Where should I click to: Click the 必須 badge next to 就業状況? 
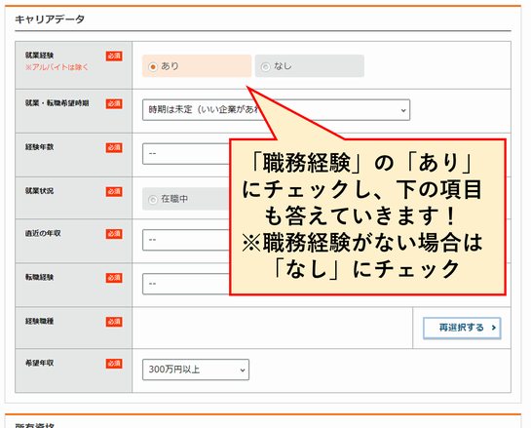[x=114, y=191]
